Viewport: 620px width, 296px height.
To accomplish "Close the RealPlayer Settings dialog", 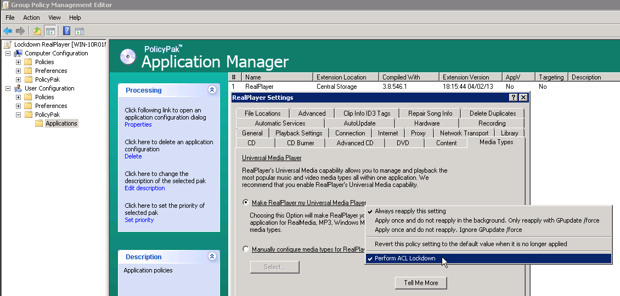I will (x=523, y=97).
